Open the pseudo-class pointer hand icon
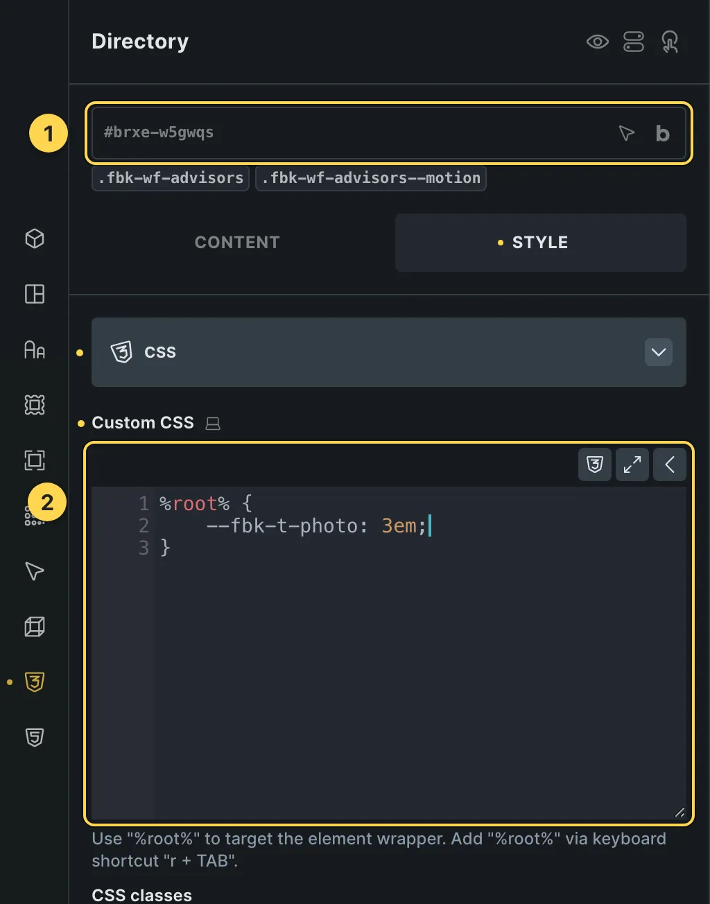 [670, 42]
